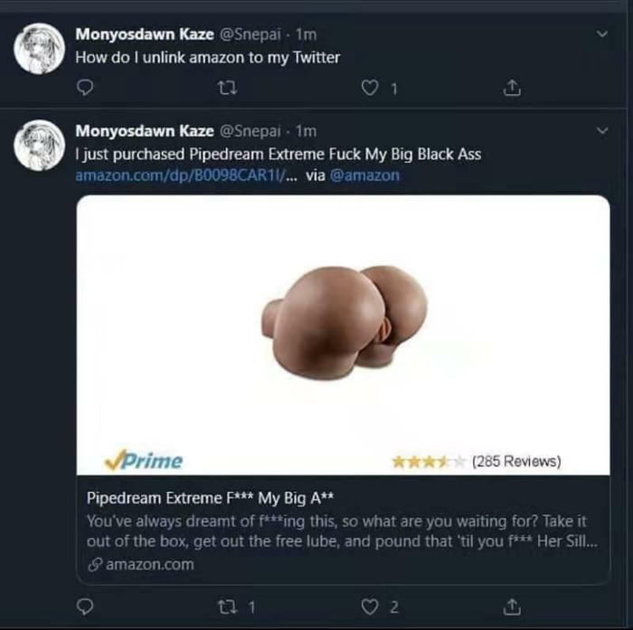Open the 285 Reviews text
Viewport: 633px width, 630px height.
pos(516,461)
